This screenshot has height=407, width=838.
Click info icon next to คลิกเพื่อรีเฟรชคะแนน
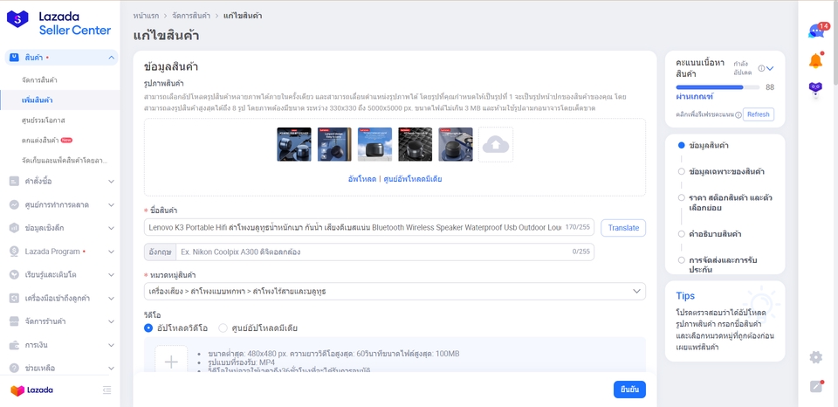point(738,115)
